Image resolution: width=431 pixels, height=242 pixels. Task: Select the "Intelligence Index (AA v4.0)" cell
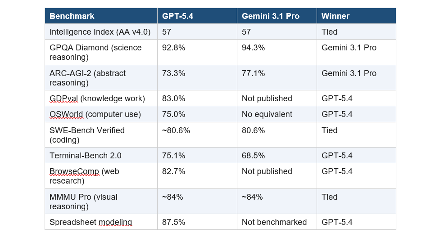tap(100, 32)
